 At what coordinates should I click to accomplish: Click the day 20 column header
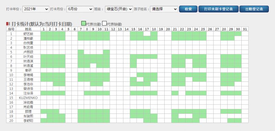coord(168,29)
